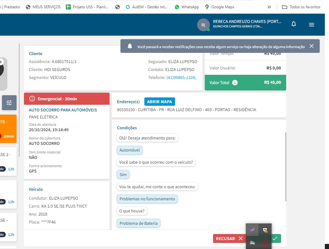This screenshot has width=329, height=249.
Task: Click Problemas no funcionamento chip
Action: [x=147, y=199]
